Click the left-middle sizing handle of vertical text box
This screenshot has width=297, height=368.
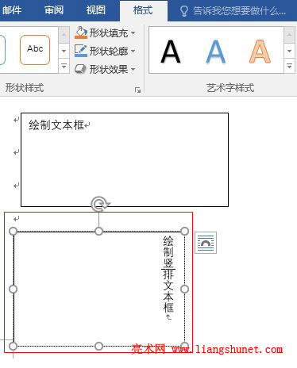pyautogui.click(x=13, y=289)
